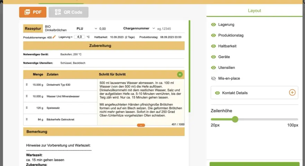
Task: Grab the drag handle of Dinkelmehl Typ 630
Action: 27,85
